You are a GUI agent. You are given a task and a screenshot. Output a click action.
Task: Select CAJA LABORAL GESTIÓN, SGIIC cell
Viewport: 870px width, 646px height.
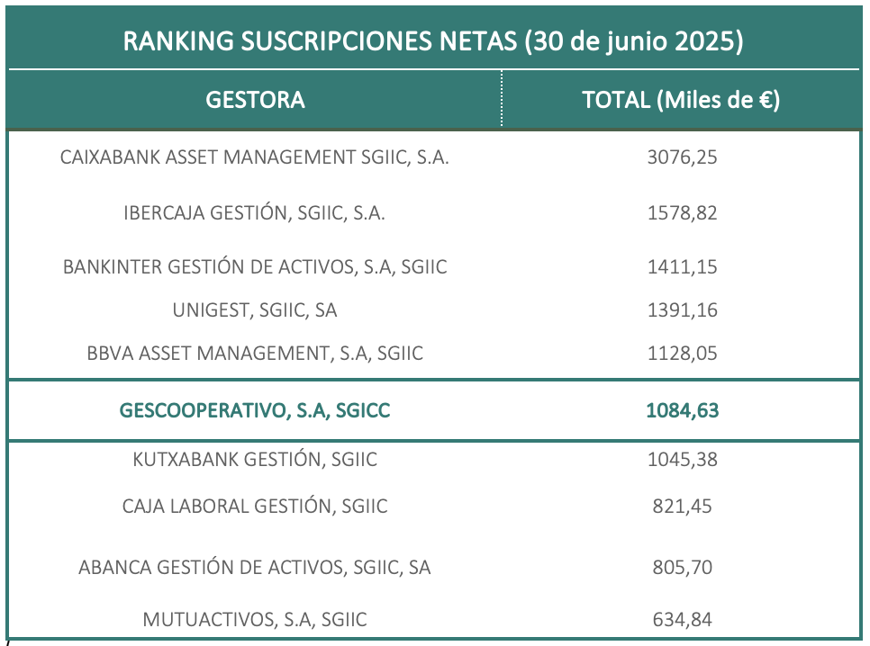(x=255, y=507)
